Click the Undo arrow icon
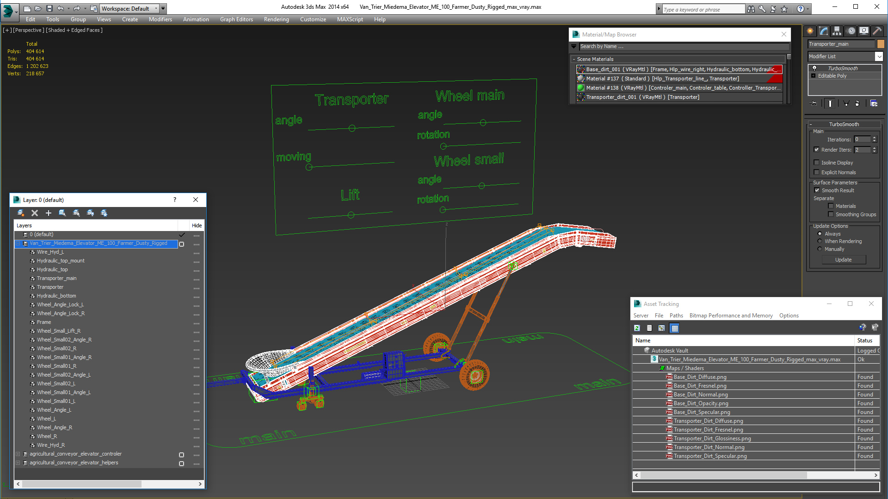The width and height of the screenshot is (888, 499). (61, 8)
